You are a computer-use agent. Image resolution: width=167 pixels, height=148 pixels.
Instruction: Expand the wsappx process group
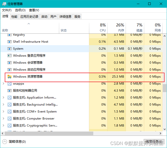[4, 84]
